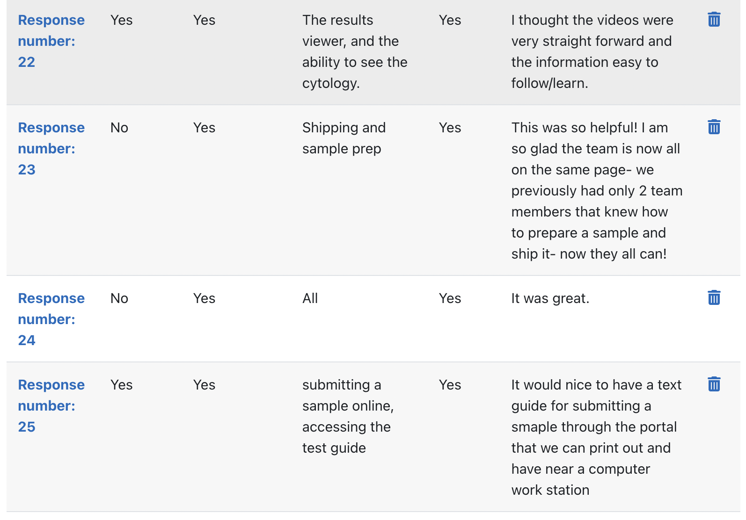Open the Response number: 25 link
This screenshot has width=746, height=520.
click(x=51, y=406)
